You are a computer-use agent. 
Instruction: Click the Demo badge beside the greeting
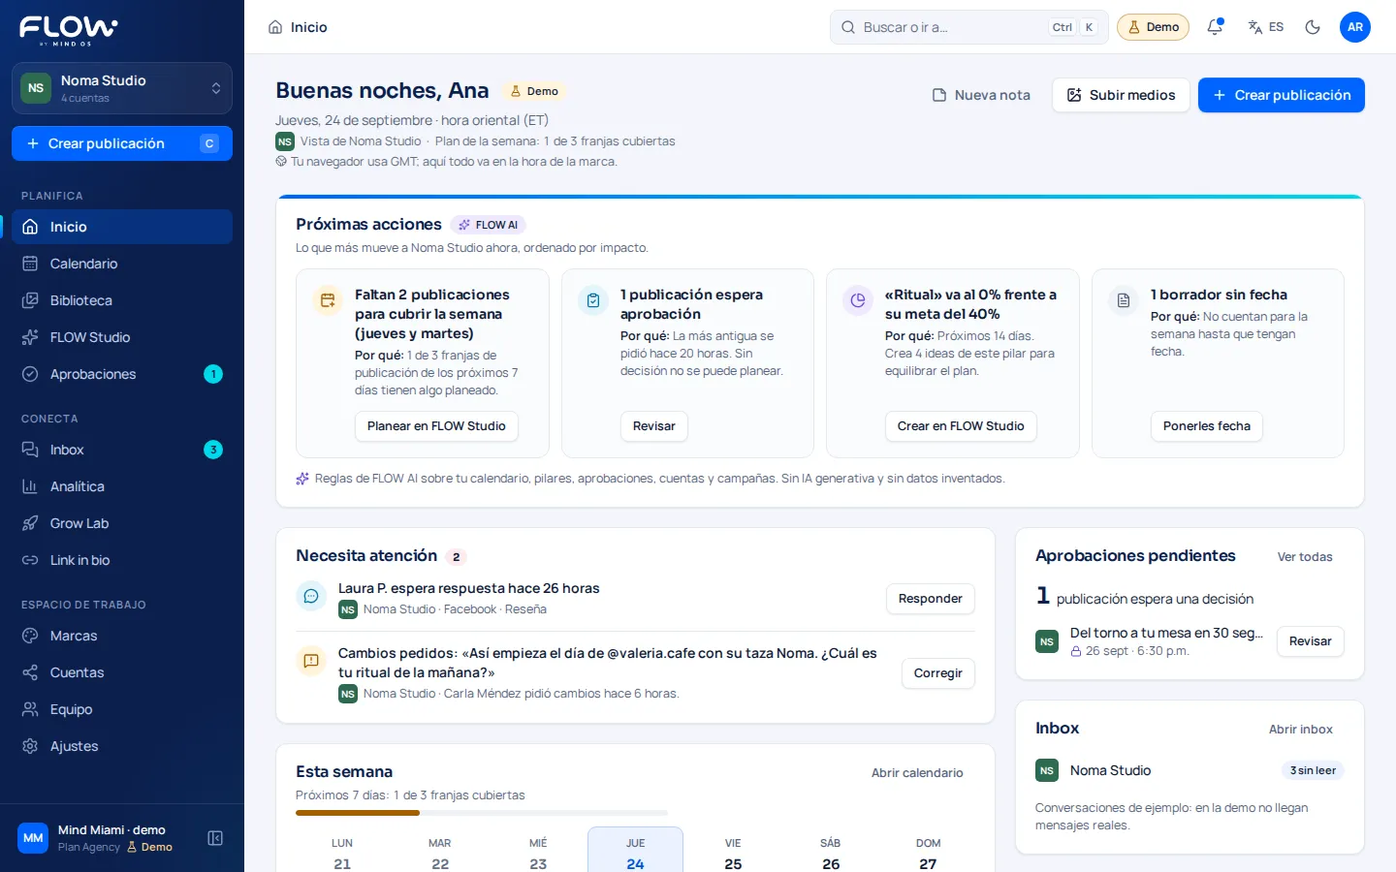[x=534, y=91]
